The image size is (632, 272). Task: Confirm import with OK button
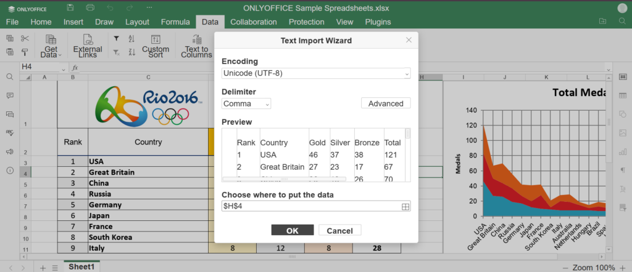pyautogui.click(x=293, y=230)
